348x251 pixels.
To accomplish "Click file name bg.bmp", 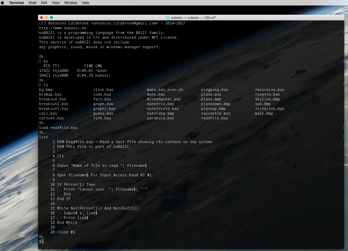I will coord(46,90).
